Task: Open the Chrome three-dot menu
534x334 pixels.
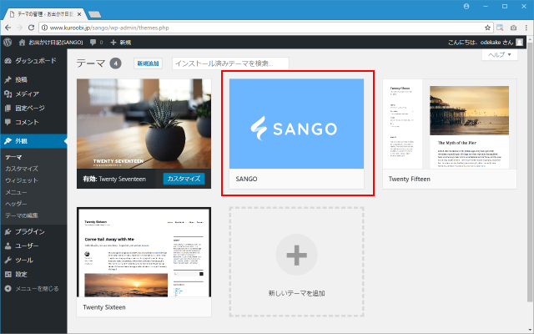Action: pyautogui.click(x=526, y=28)
